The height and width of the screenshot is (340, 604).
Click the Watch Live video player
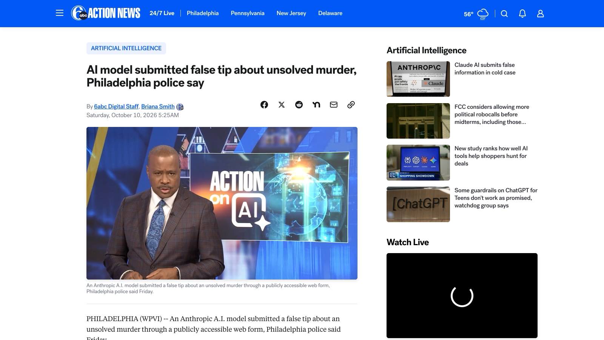tap(462, 295)
